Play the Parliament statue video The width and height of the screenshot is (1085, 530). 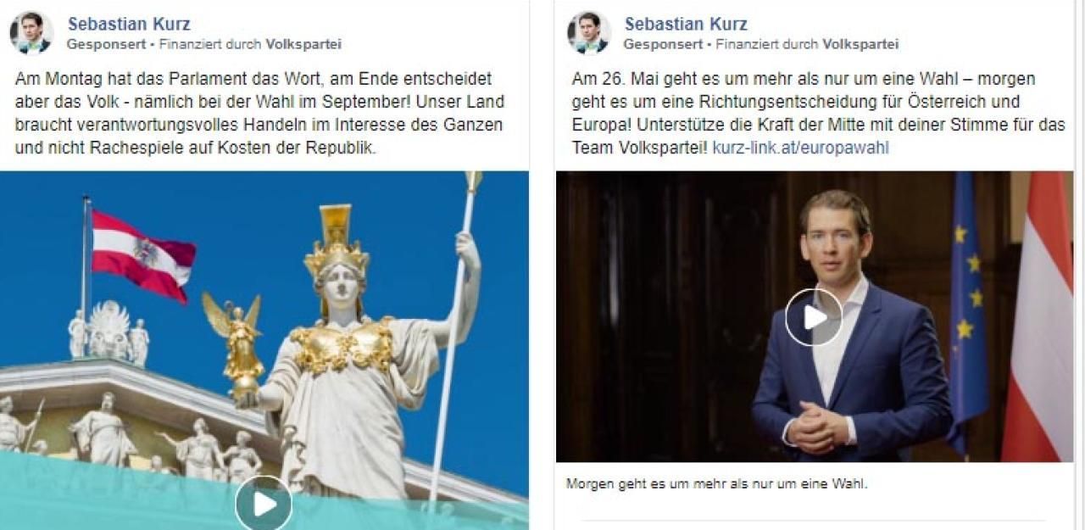tap(264, 503)
